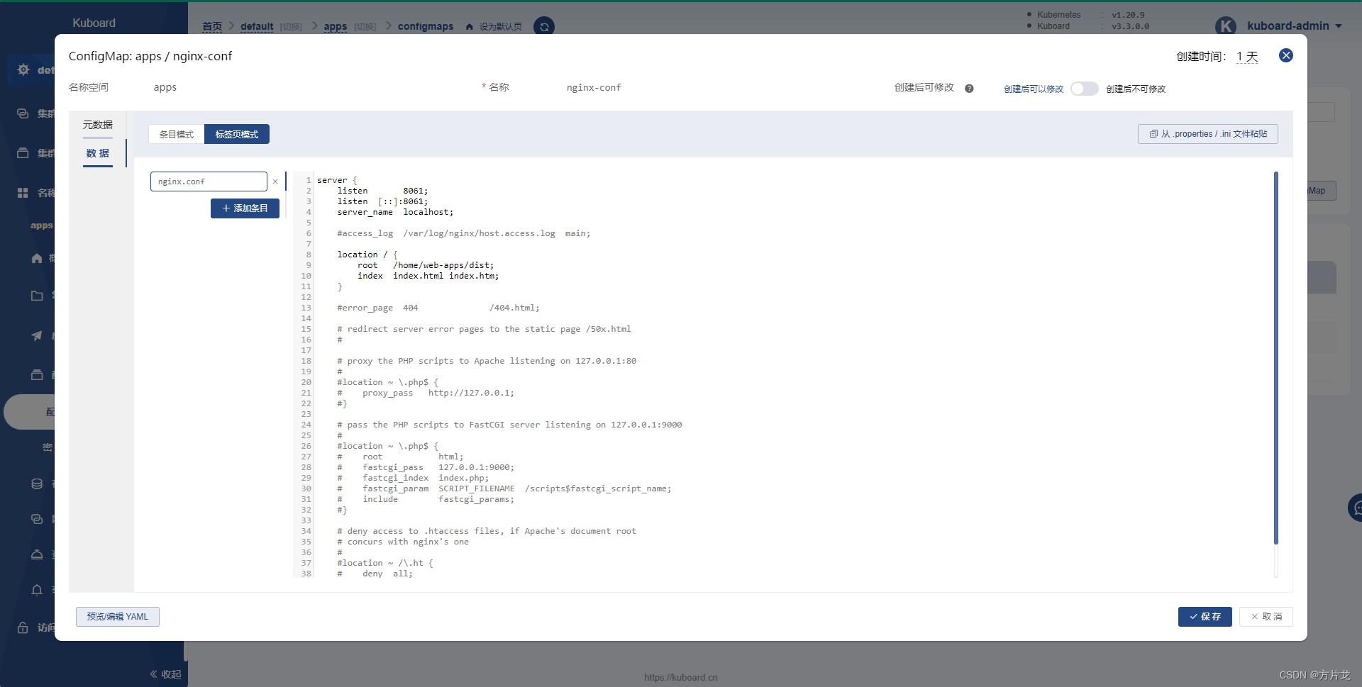1362x687 pixels.
Task: Click the kuboard-admin avatar K icon
Action: click(x=1227, y=26)
